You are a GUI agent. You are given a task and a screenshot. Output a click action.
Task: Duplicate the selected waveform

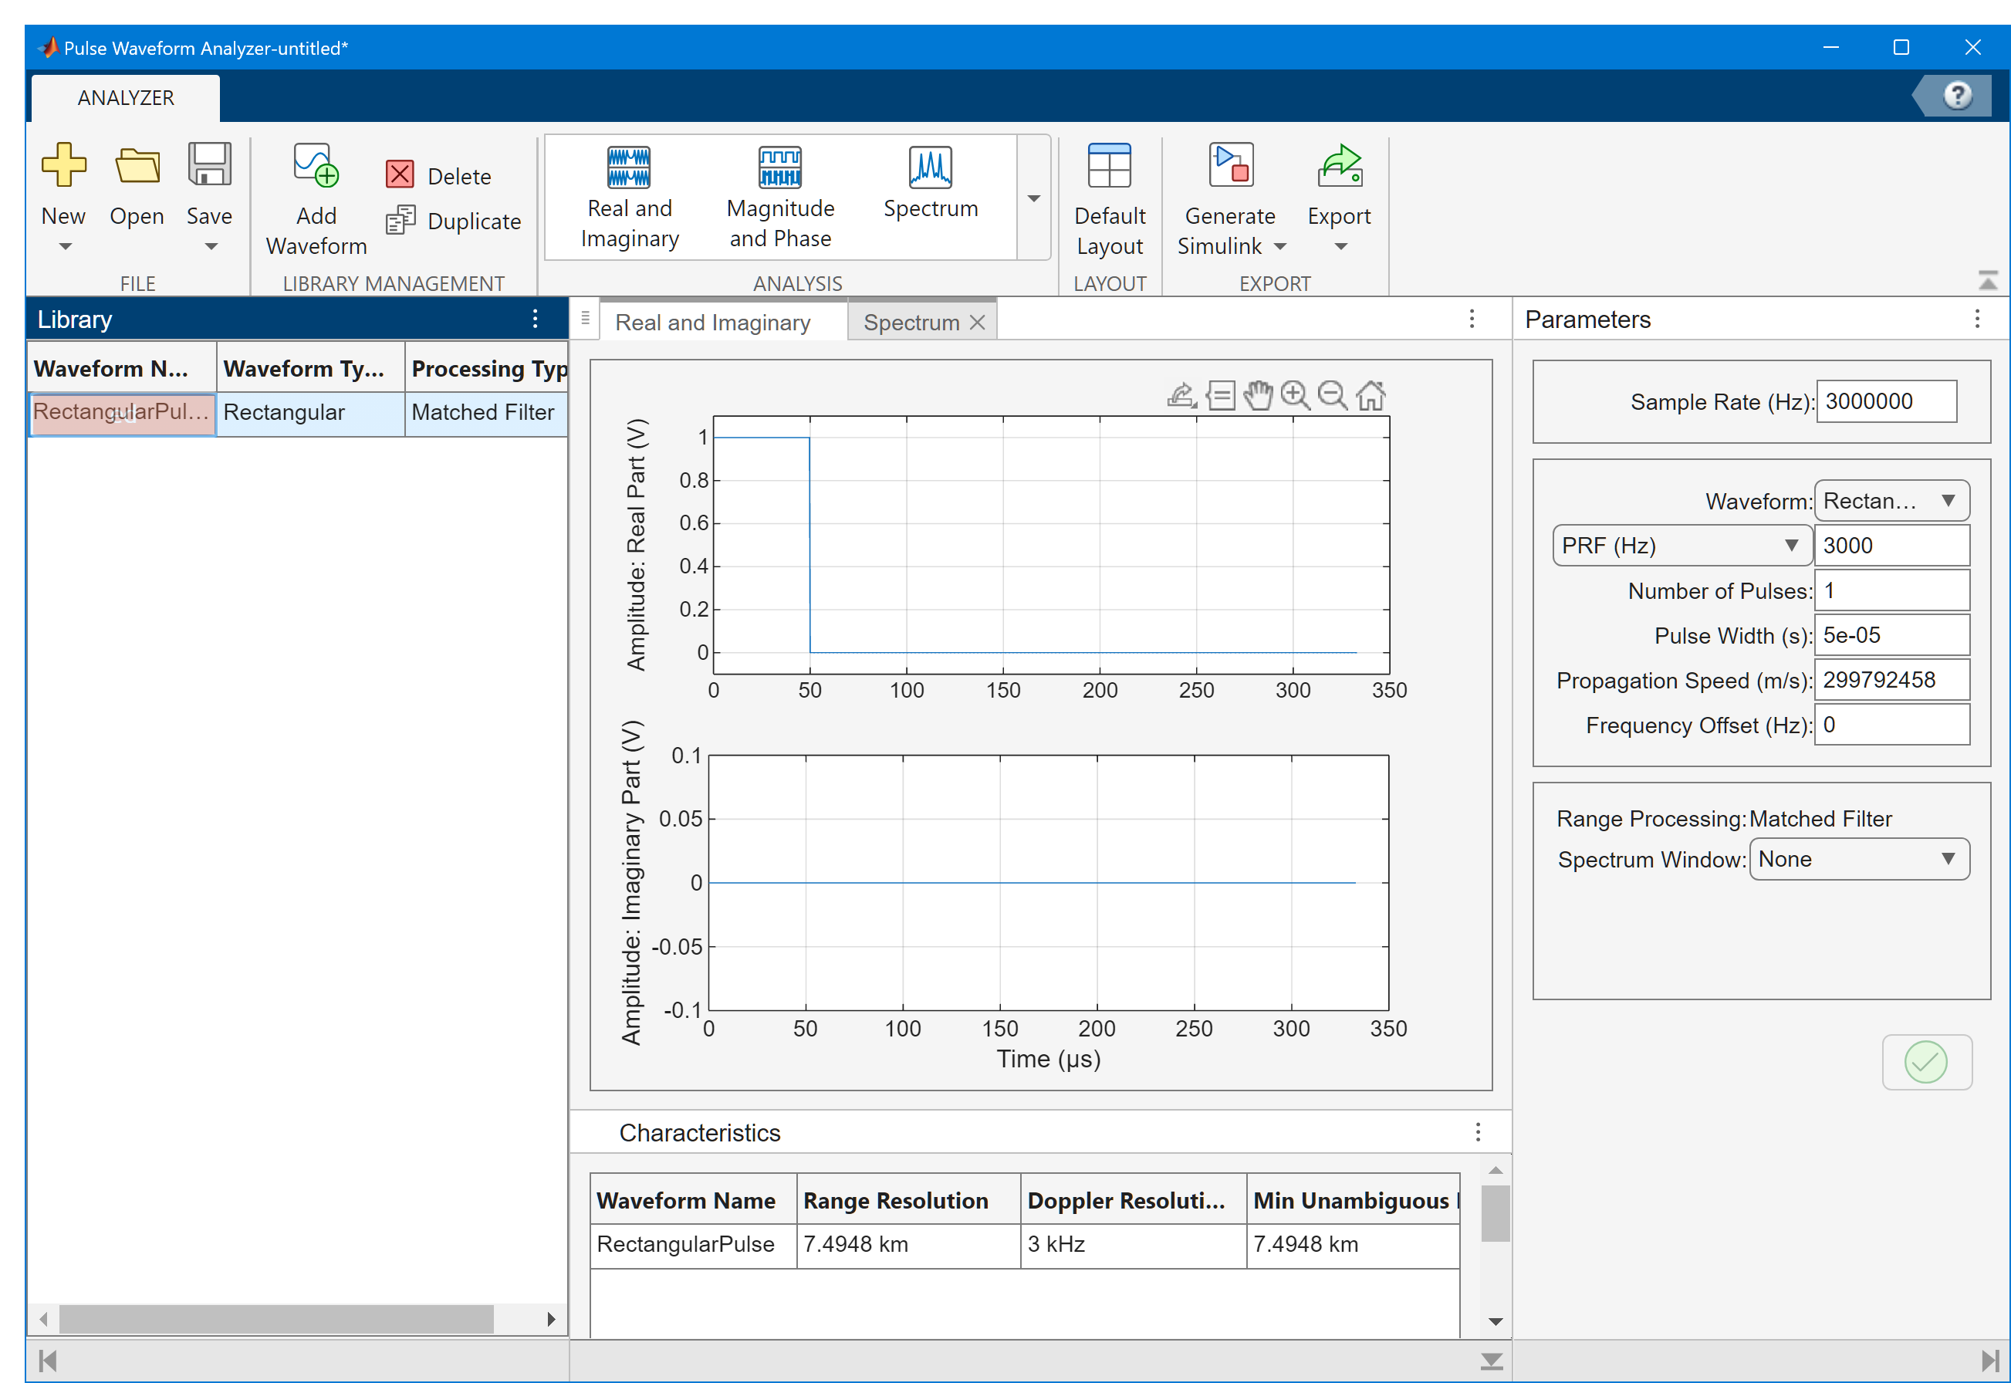[x=453, y=221]
